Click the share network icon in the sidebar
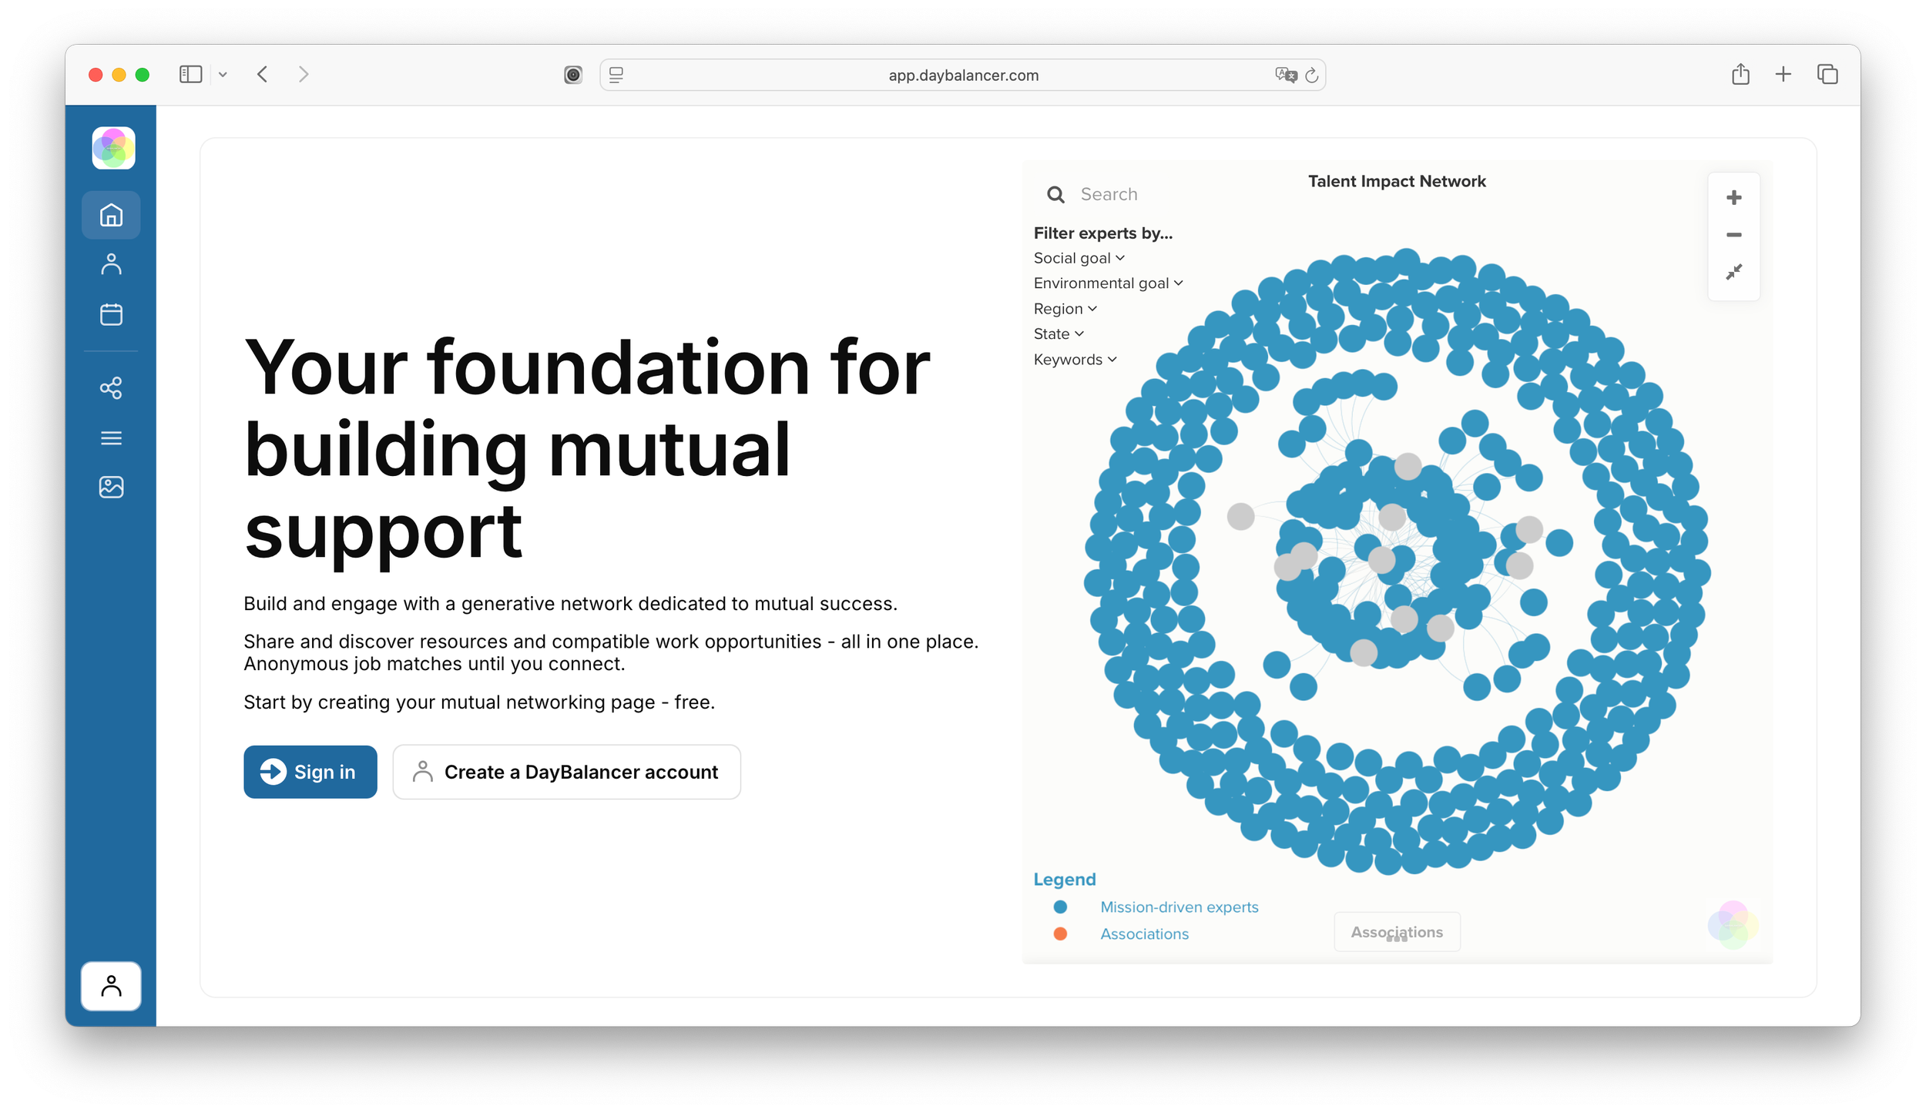 click(x=111, y=387)
